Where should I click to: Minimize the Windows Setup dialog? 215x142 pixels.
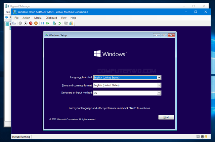click(157, 35)
